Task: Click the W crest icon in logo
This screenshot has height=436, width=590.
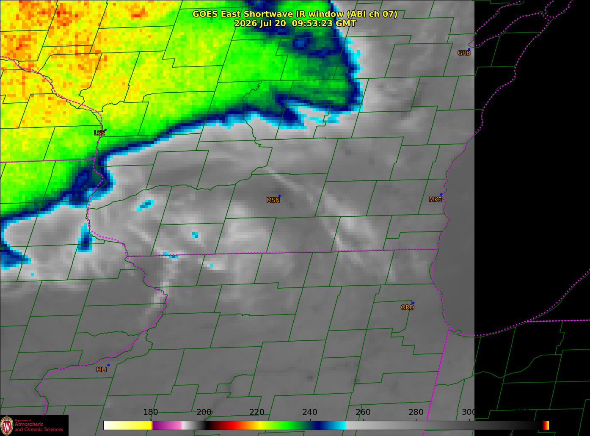Action: coord(7,425)
